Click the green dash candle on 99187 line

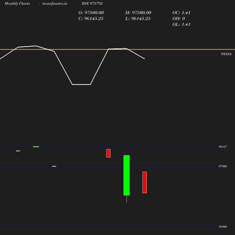(x=36, y=147)
